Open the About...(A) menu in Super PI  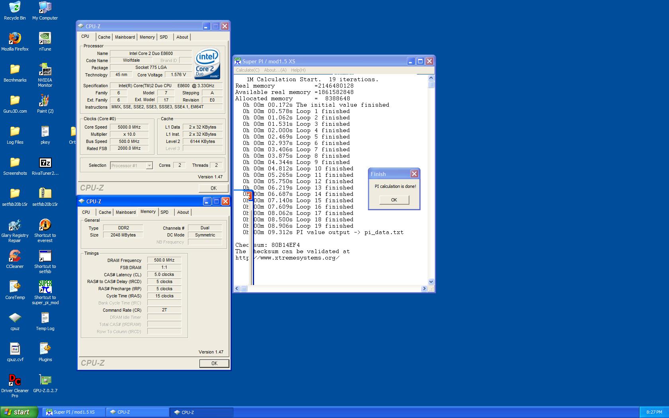[275, 70]
